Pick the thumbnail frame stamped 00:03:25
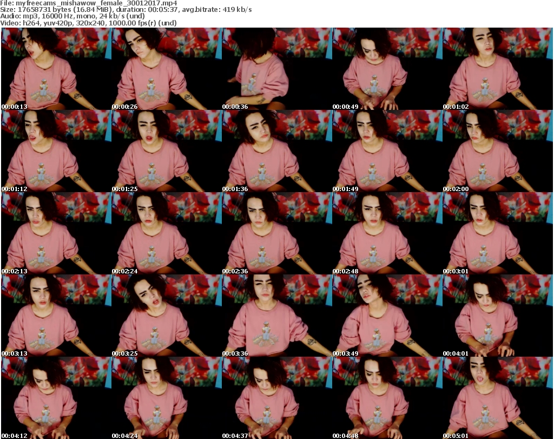 (x=167, y=316)
